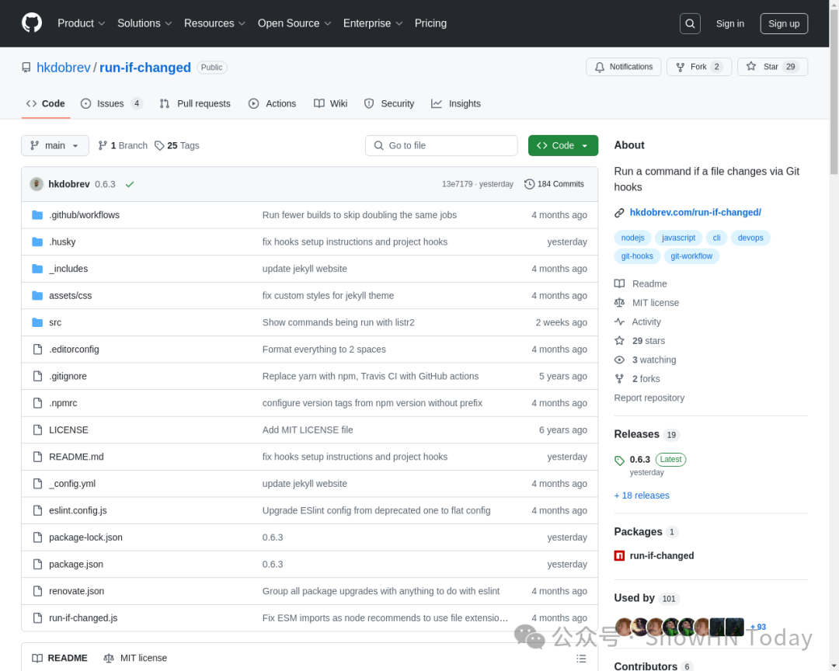This screenshot has width=839, height=671.
Task: Click the link icon beside hkdobrev.com/run-if-changed/
Action: (x=619, y=213)
